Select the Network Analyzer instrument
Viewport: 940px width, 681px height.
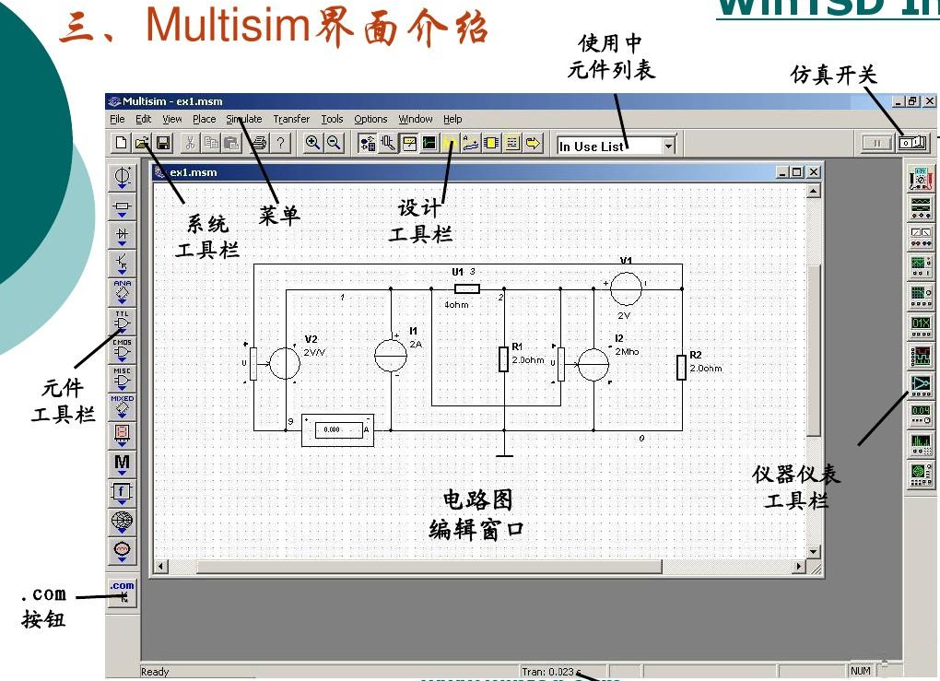click(x=921, y=474)
